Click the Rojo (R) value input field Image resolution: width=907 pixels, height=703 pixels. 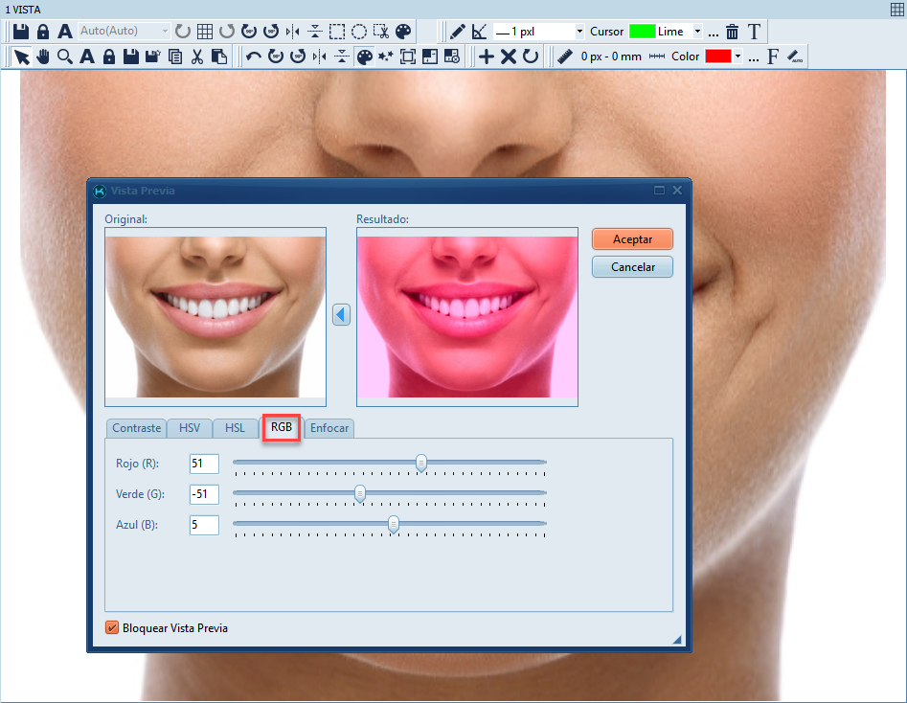[204, 464]
